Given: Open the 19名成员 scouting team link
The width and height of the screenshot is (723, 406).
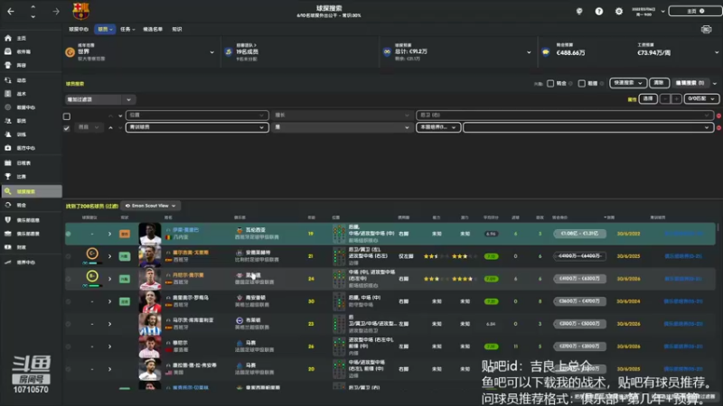Looking at the screenshot, I should coord(247,52).
